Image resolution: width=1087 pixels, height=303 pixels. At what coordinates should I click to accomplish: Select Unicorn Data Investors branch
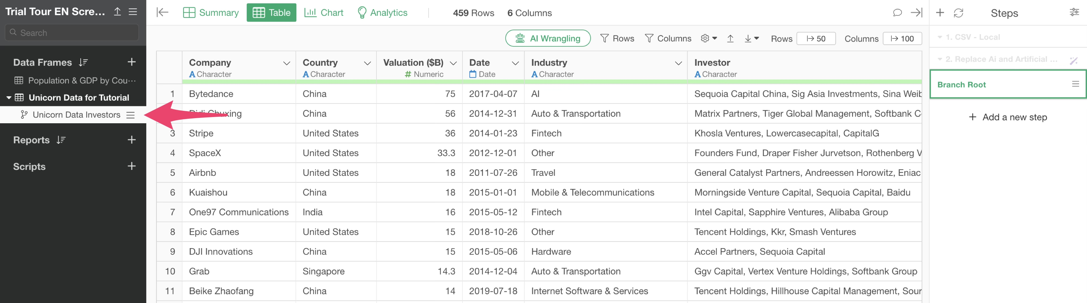76,115
